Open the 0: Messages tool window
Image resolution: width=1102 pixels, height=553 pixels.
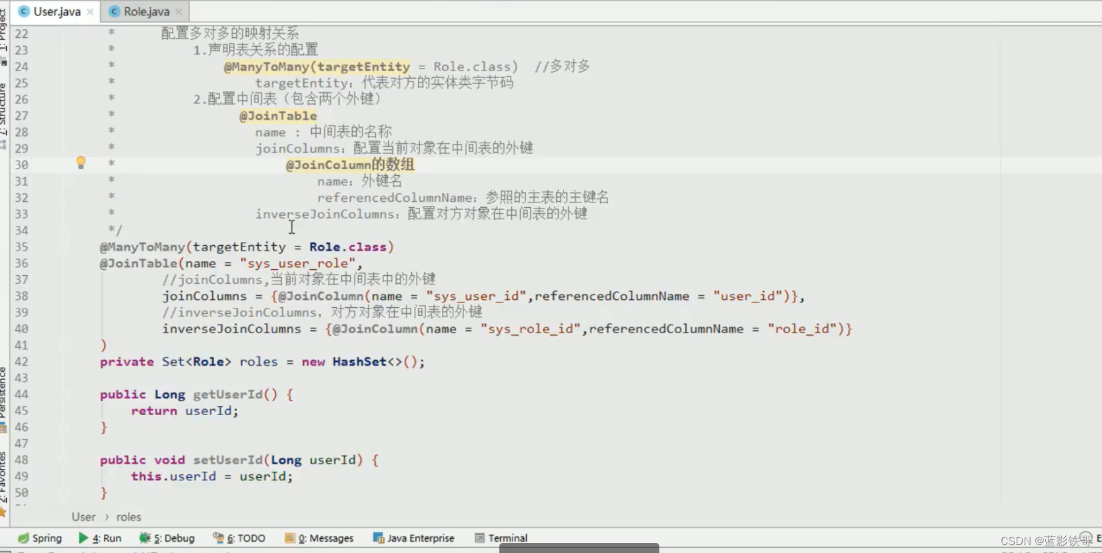pos(319,538)
